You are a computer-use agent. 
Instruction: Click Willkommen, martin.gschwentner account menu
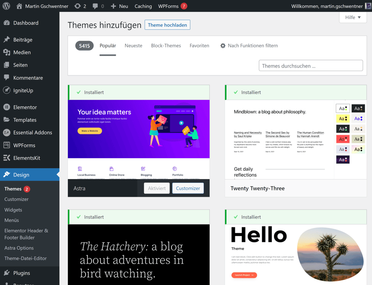point(327,6)
